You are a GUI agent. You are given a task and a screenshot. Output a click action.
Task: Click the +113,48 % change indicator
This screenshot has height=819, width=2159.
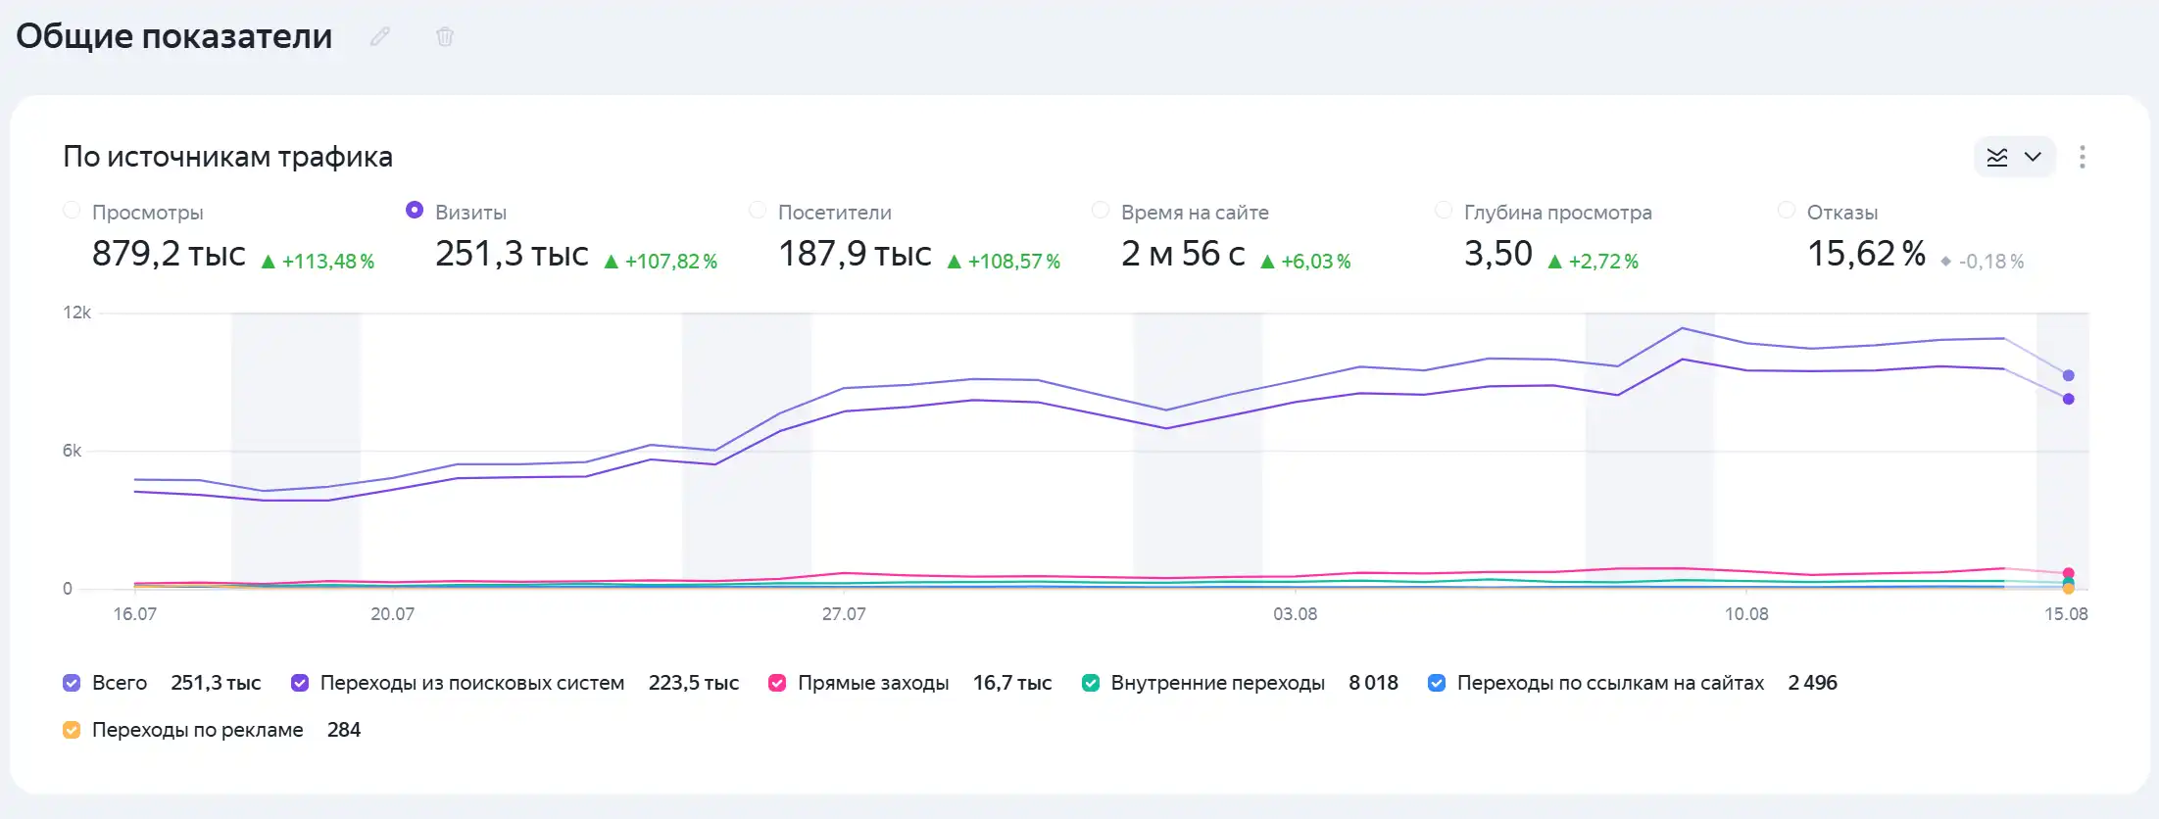pyautogui.click(x=319, y=262)
